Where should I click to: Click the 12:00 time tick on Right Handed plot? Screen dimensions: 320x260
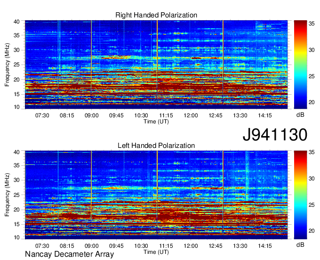coord(191,115)
